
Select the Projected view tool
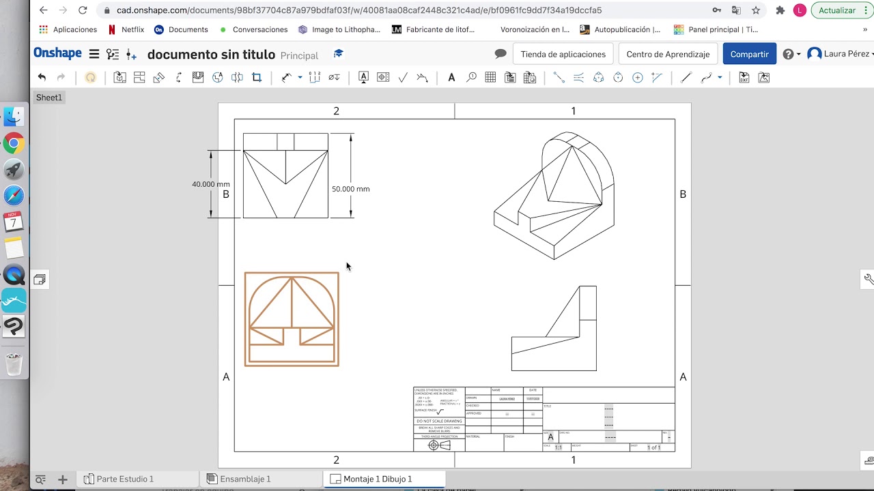pyautogui.click(x=139, y=78)
